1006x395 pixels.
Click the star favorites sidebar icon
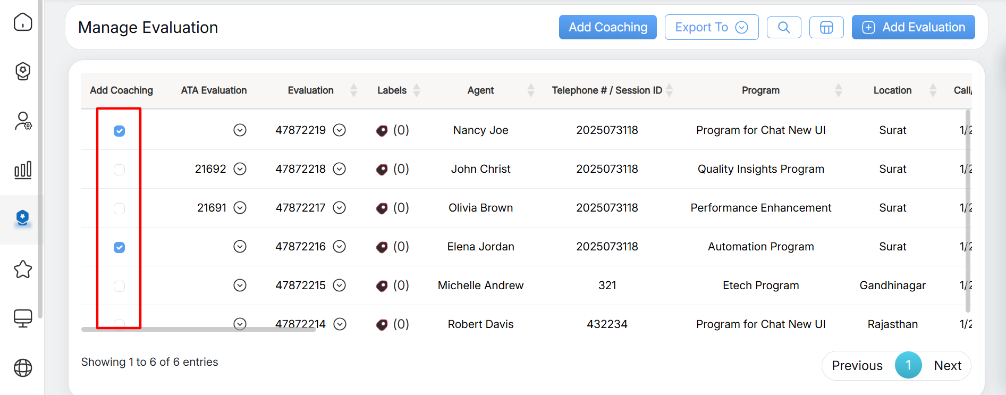click(23, 270)
